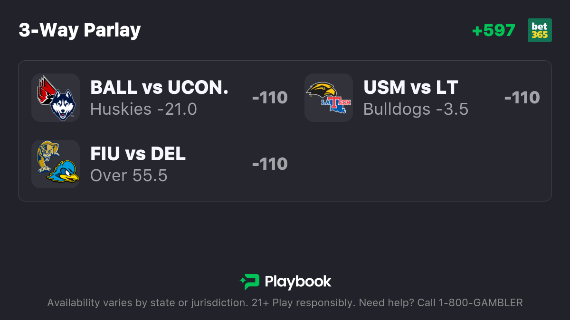Click the -110 odds for Over 55.5
This screenshot has height=320, width=570.
pyautogui.click(x=270, y=164)
